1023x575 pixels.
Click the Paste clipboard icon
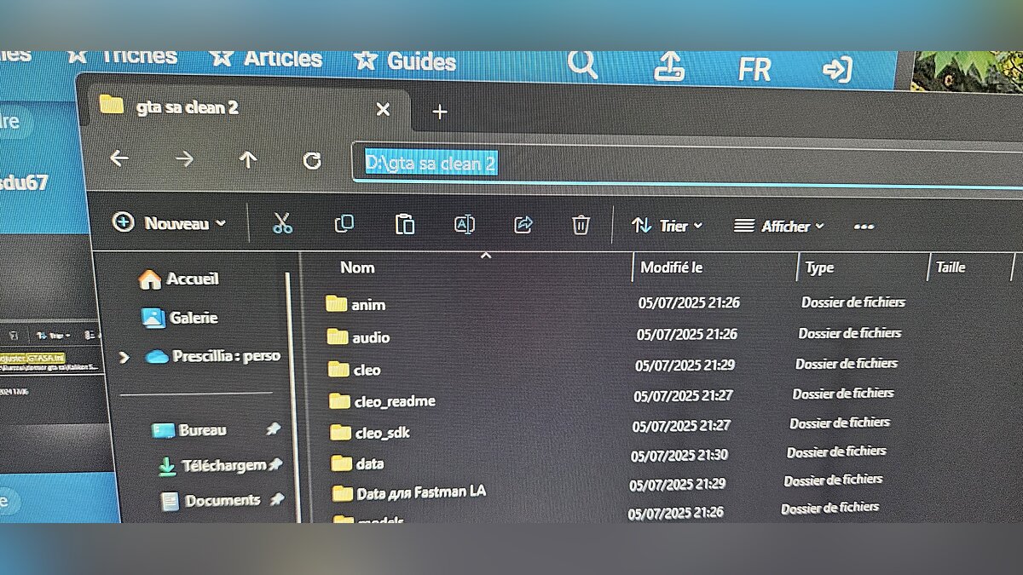pos(405,225)
